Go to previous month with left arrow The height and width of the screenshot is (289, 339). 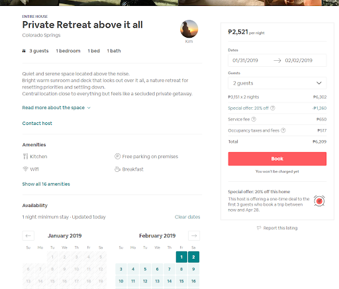pyautogui.click(x=28, y=235)
